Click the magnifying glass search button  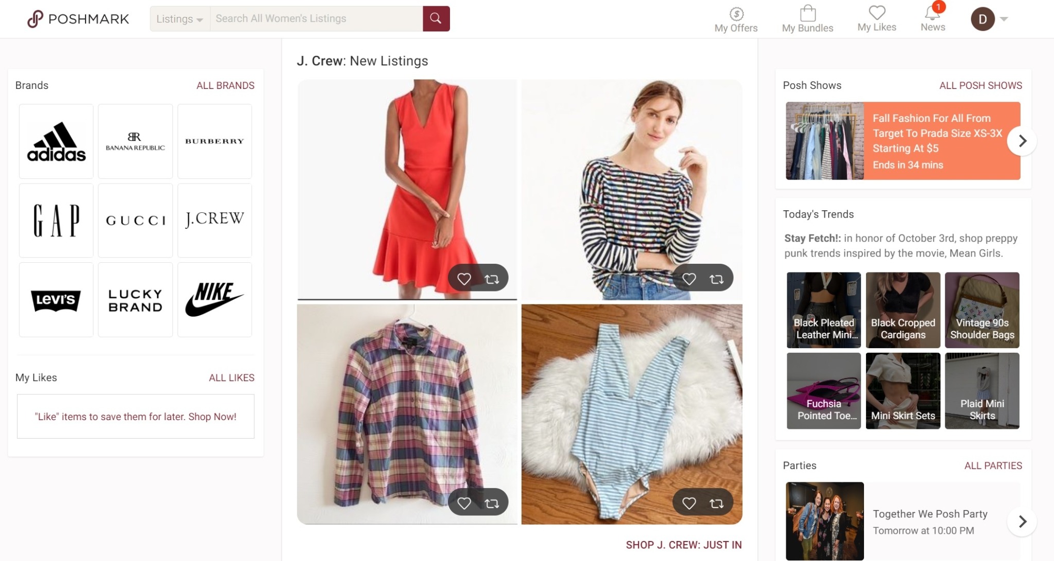click(x=436, y=19)
